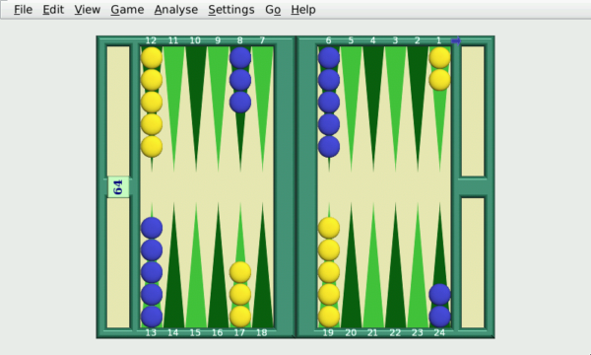
Task: Select top blue checker on point 13
Action: pyautogui.click(x=152, y=228)
